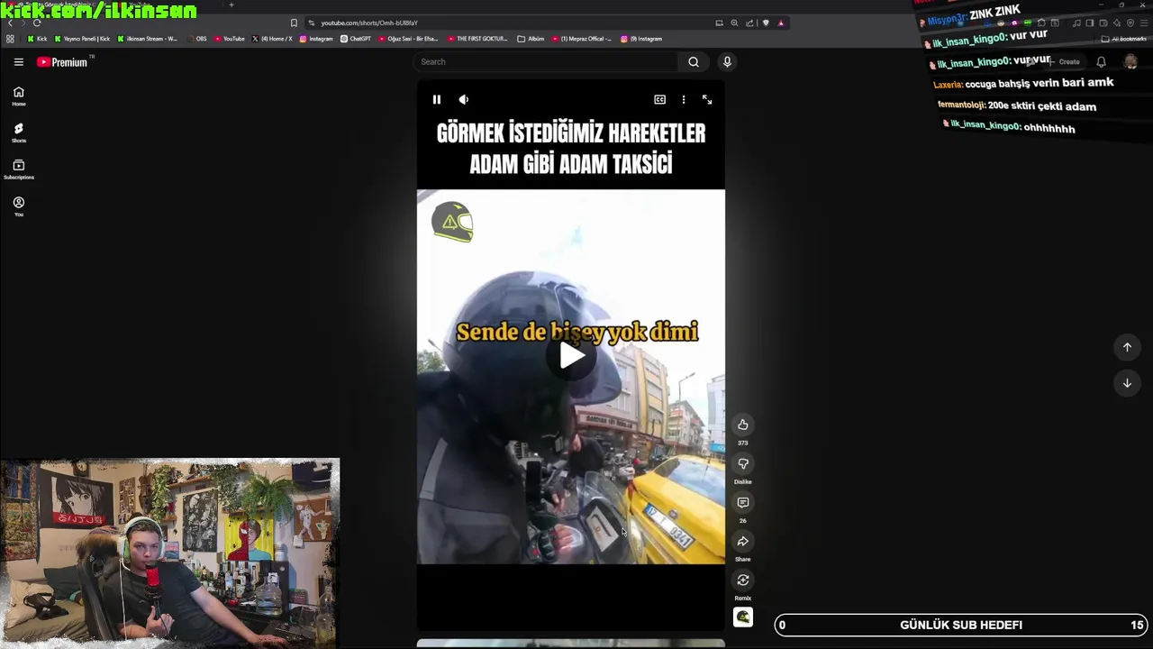1153x649 pixels.
Task: Open the YouTube hamburger guide menu
Action: (18, 62)
